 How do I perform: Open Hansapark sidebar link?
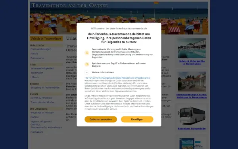37,132
